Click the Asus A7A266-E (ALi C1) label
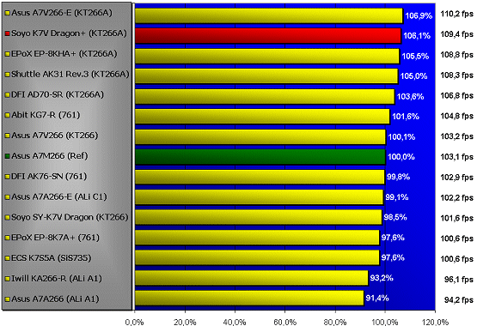477x326 pixels. (59, 196)
